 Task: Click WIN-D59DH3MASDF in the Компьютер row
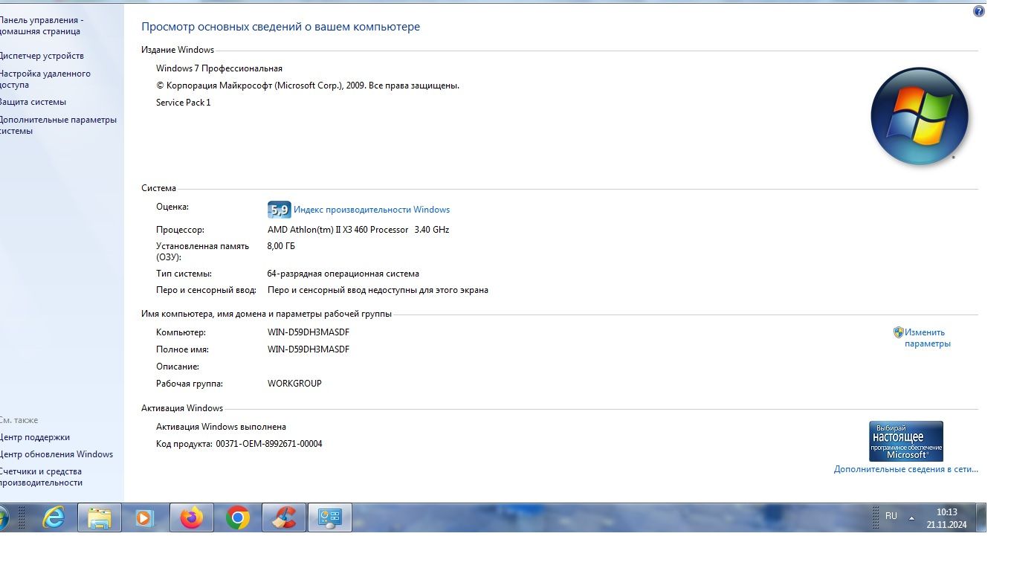pyautogui.click(x=309, y=332)
